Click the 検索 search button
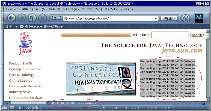 [168, 18]
